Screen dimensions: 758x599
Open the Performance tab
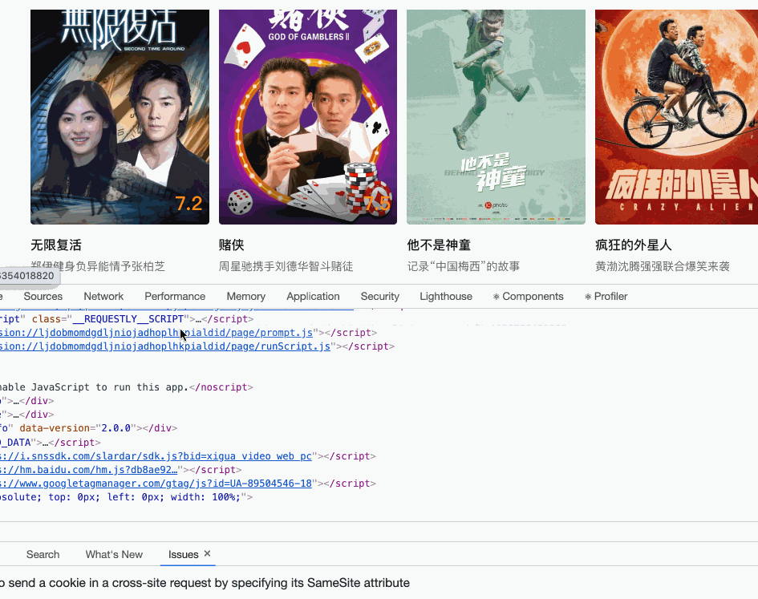click(x=175, y=297)
